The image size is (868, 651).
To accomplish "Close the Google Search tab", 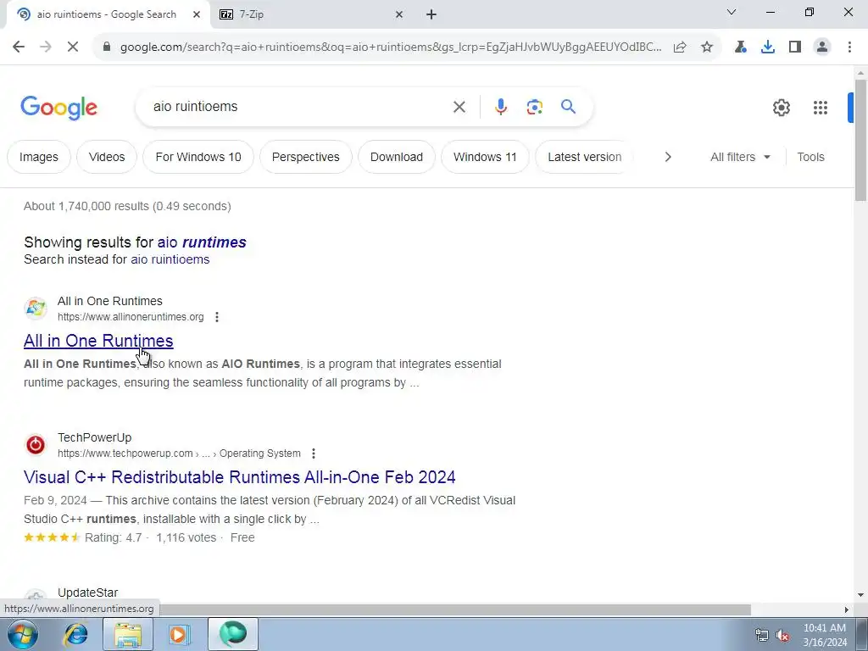I will (197, 15).
